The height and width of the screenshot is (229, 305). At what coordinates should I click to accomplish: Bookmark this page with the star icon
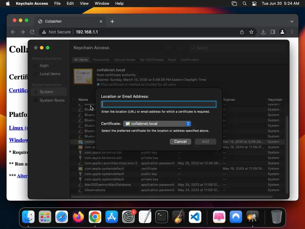tap(251, 32)
